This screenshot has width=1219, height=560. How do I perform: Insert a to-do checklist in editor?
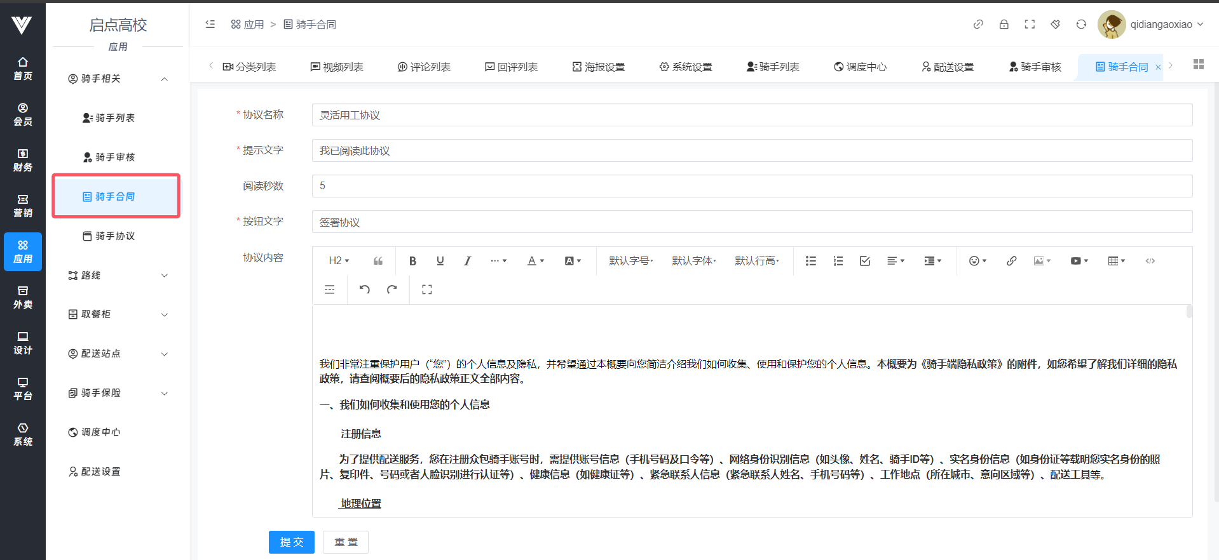coord(864,261)
